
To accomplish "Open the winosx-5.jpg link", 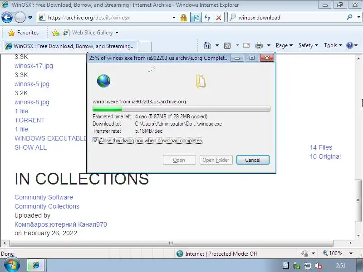I will 32,84.
